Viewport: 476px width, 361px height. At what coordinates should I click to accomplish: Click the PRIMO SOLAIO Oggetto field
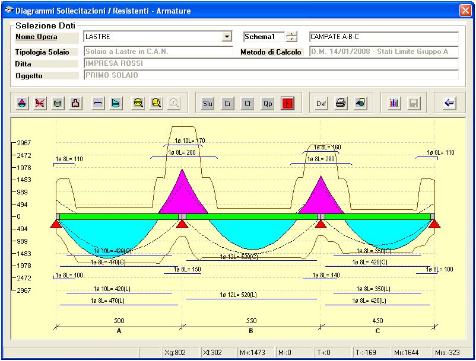pos(271,75)
